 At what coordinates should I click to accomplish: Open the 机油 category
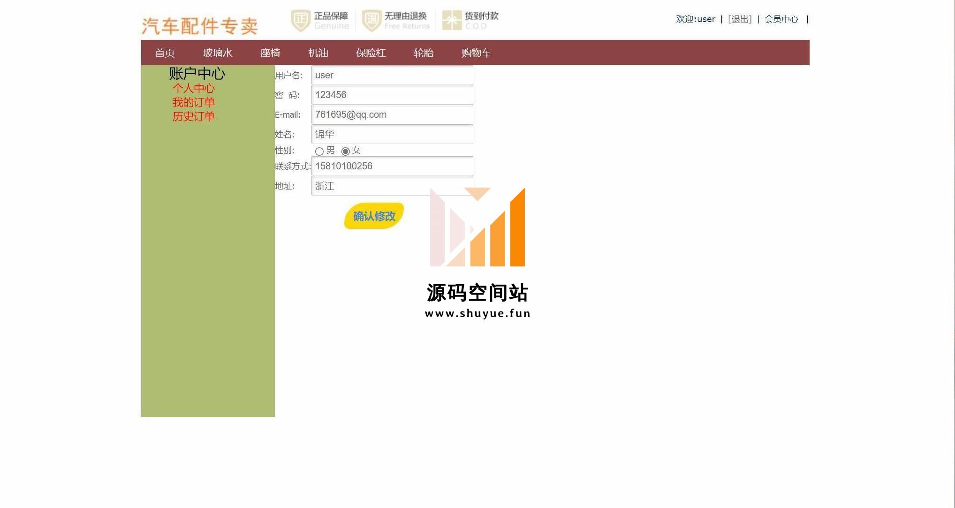tap(318, 53)
